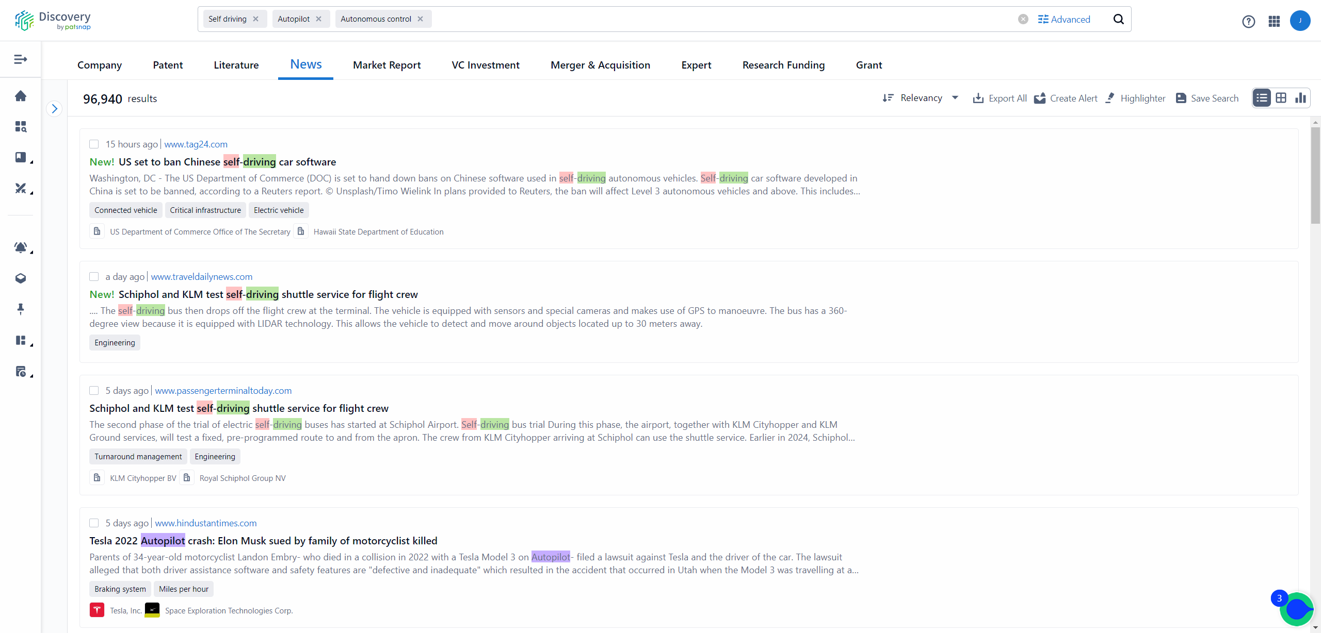
Task: Click Export All button
Action: (x=1000, y=98)
